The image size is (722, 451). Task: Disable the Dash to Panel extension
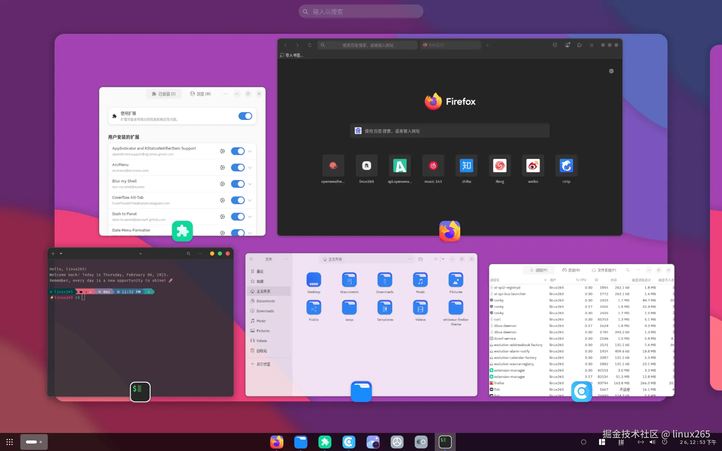238,216
